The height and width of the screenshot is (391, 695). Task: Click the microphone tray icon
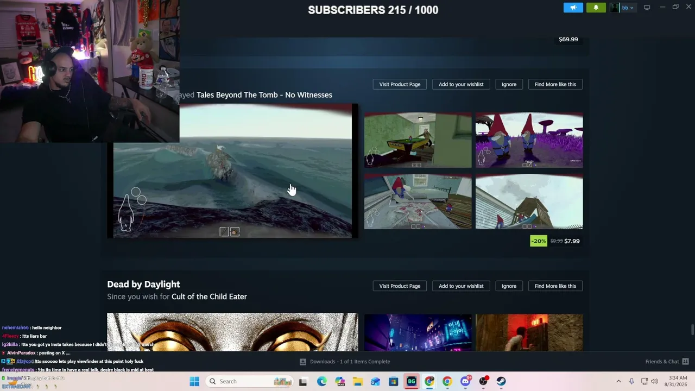[x=631, y=381]
